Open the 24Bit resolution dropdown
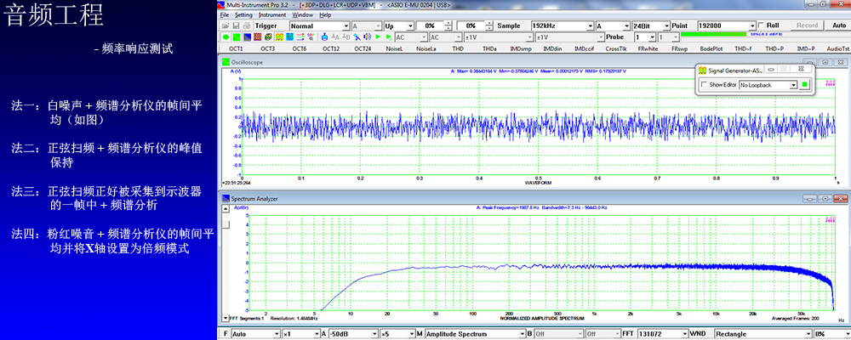Image resolution: width=851 pixels, height=340 pixels. [x=651, y=25]
